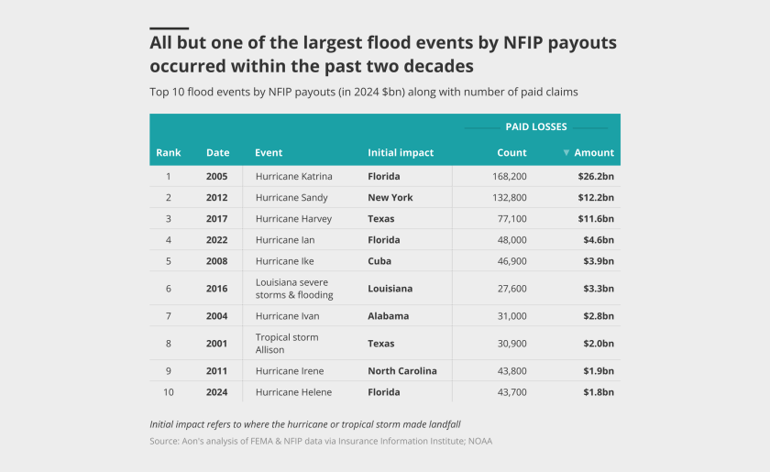Click the 2012 date cell
Viewport: 770px width, 472px height.
(x=216, y=197)
